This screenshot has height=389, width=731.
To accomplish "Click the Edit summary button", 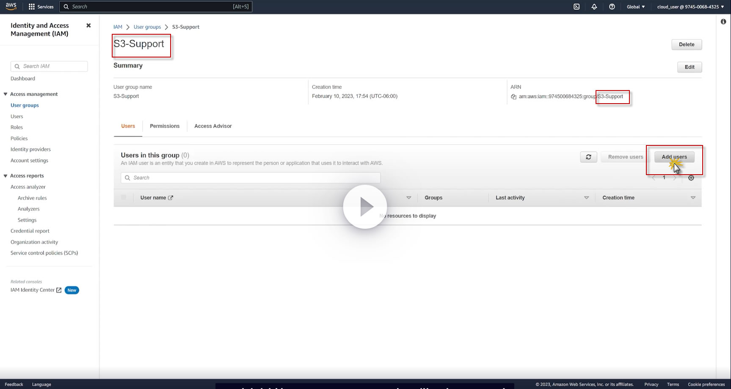I will pyautogui.click(x=690, y=67).
